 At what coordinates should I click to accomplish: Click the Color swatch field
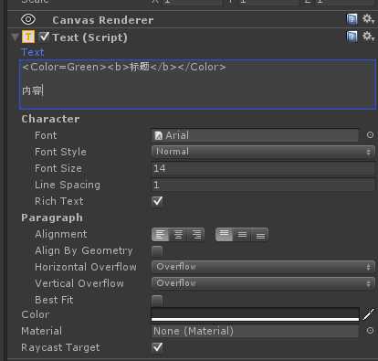255,314
